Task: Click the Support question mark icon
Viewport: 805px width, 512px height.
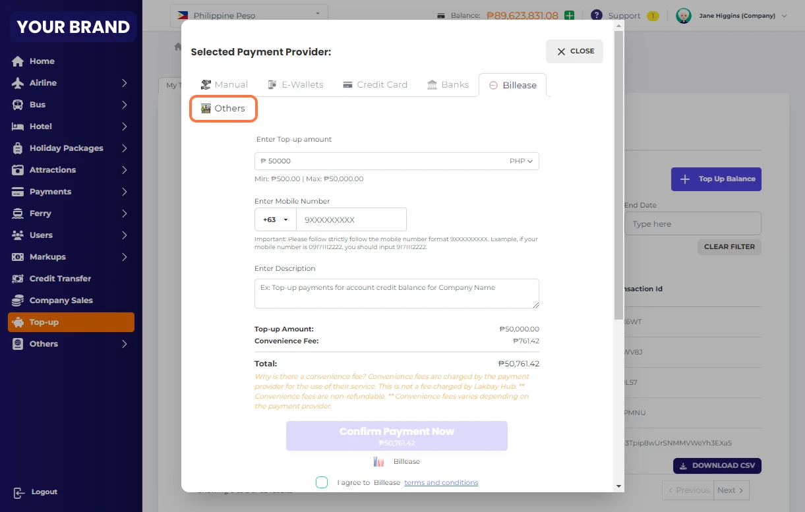Action: point(597,15)
